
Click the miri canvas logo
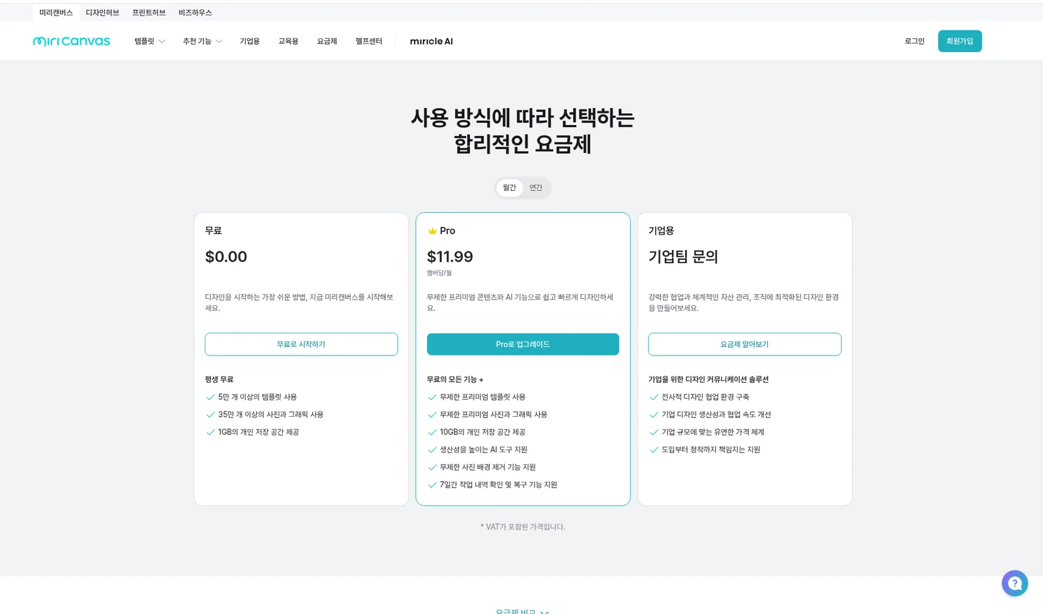(x=72, y=41)
